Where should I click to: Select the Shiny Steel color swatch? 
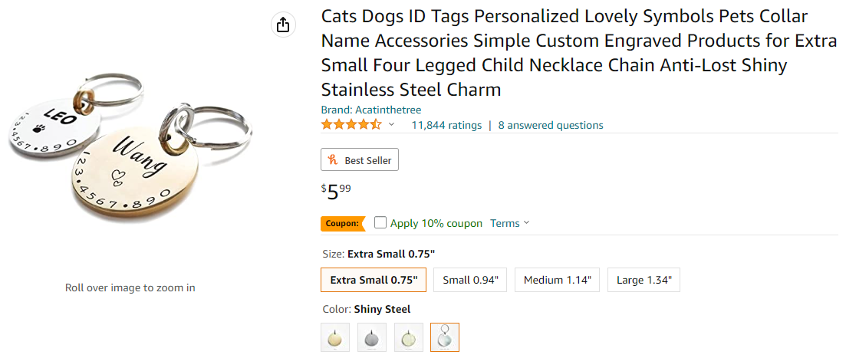(445, 337)
